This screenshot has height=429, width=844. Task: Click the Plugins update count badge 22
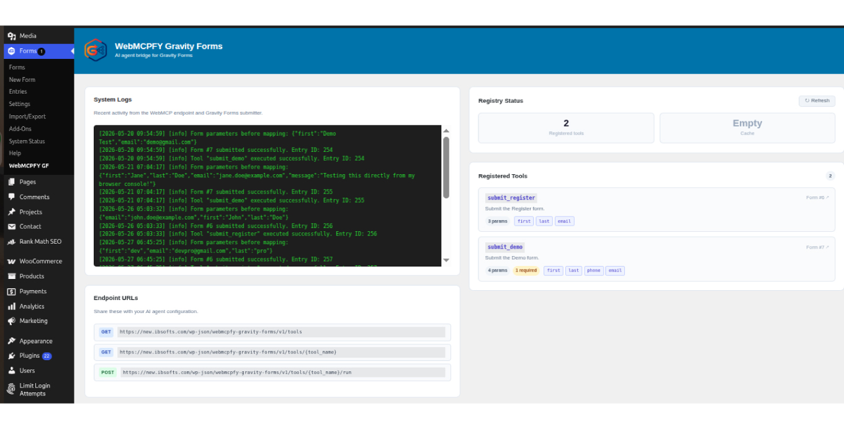(x=47, y=356)
